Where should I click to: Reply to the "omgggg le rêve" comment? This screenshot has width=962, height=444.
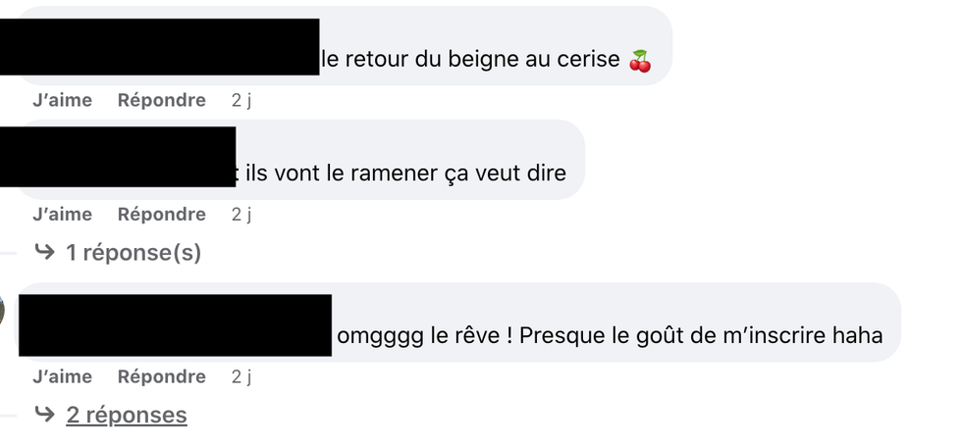[x=162, y=376]
